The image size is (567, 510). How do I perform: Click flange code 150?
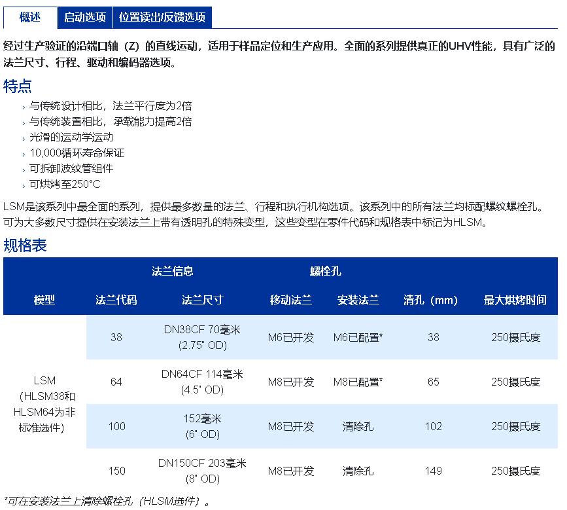117,471
